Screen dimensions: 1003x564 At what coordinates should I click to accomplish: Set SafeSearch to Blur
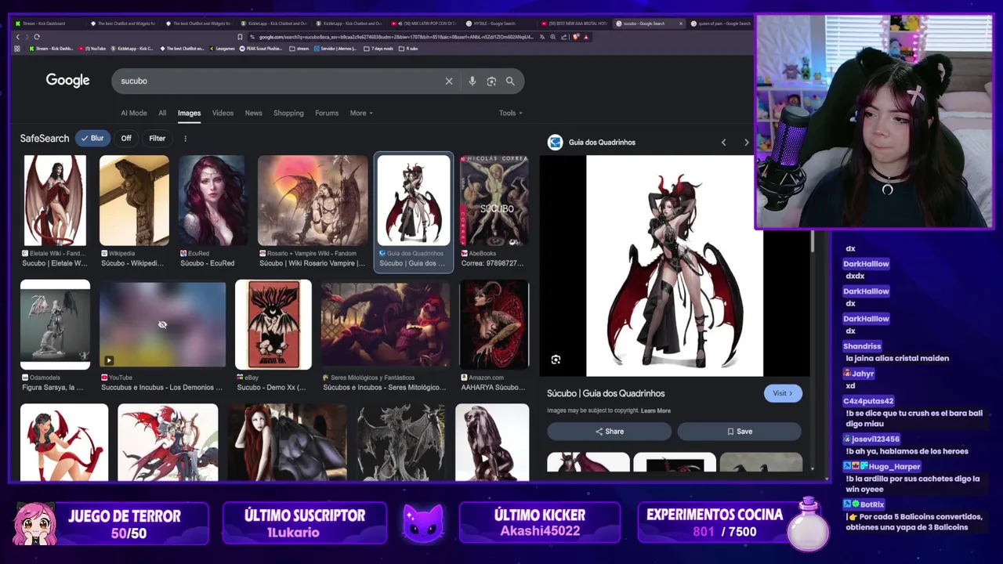92,139
